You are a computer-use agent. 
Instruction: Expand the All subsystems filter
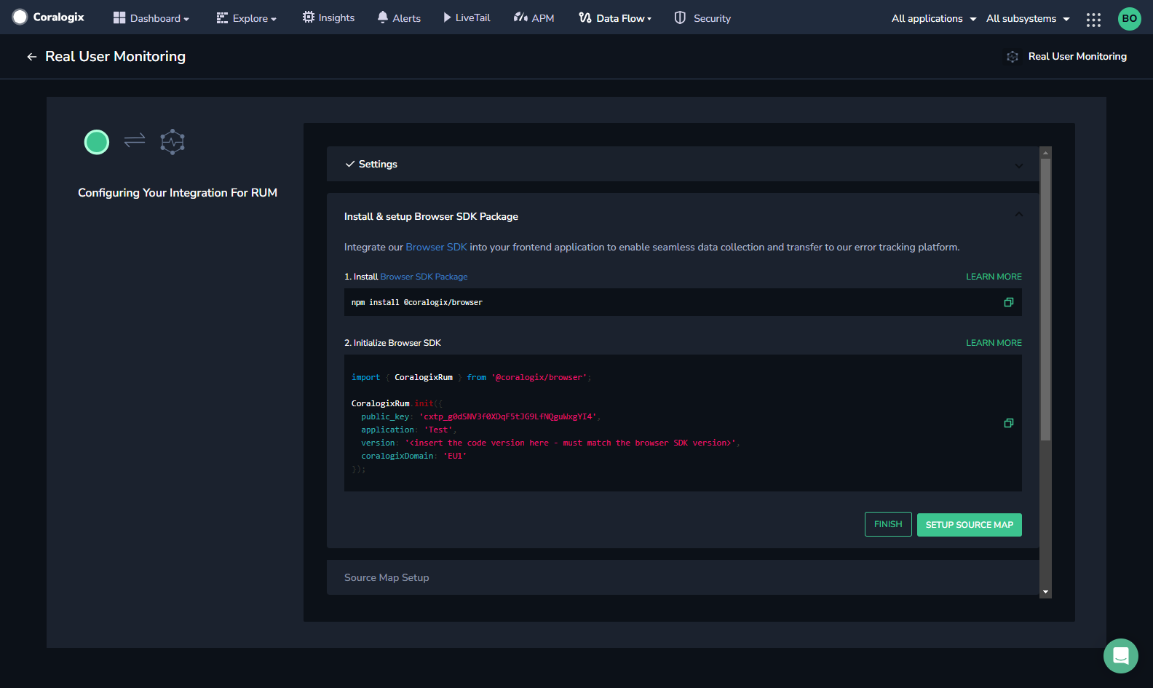(1028, 18)
